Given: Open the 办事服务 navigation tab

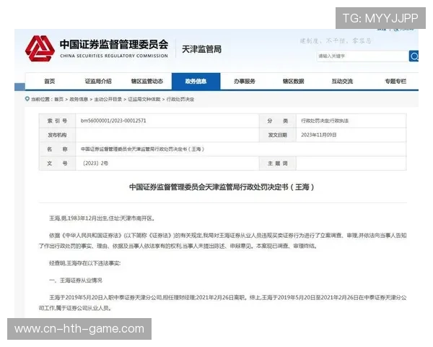Looking at the screenshot, I should pos(245,82).
